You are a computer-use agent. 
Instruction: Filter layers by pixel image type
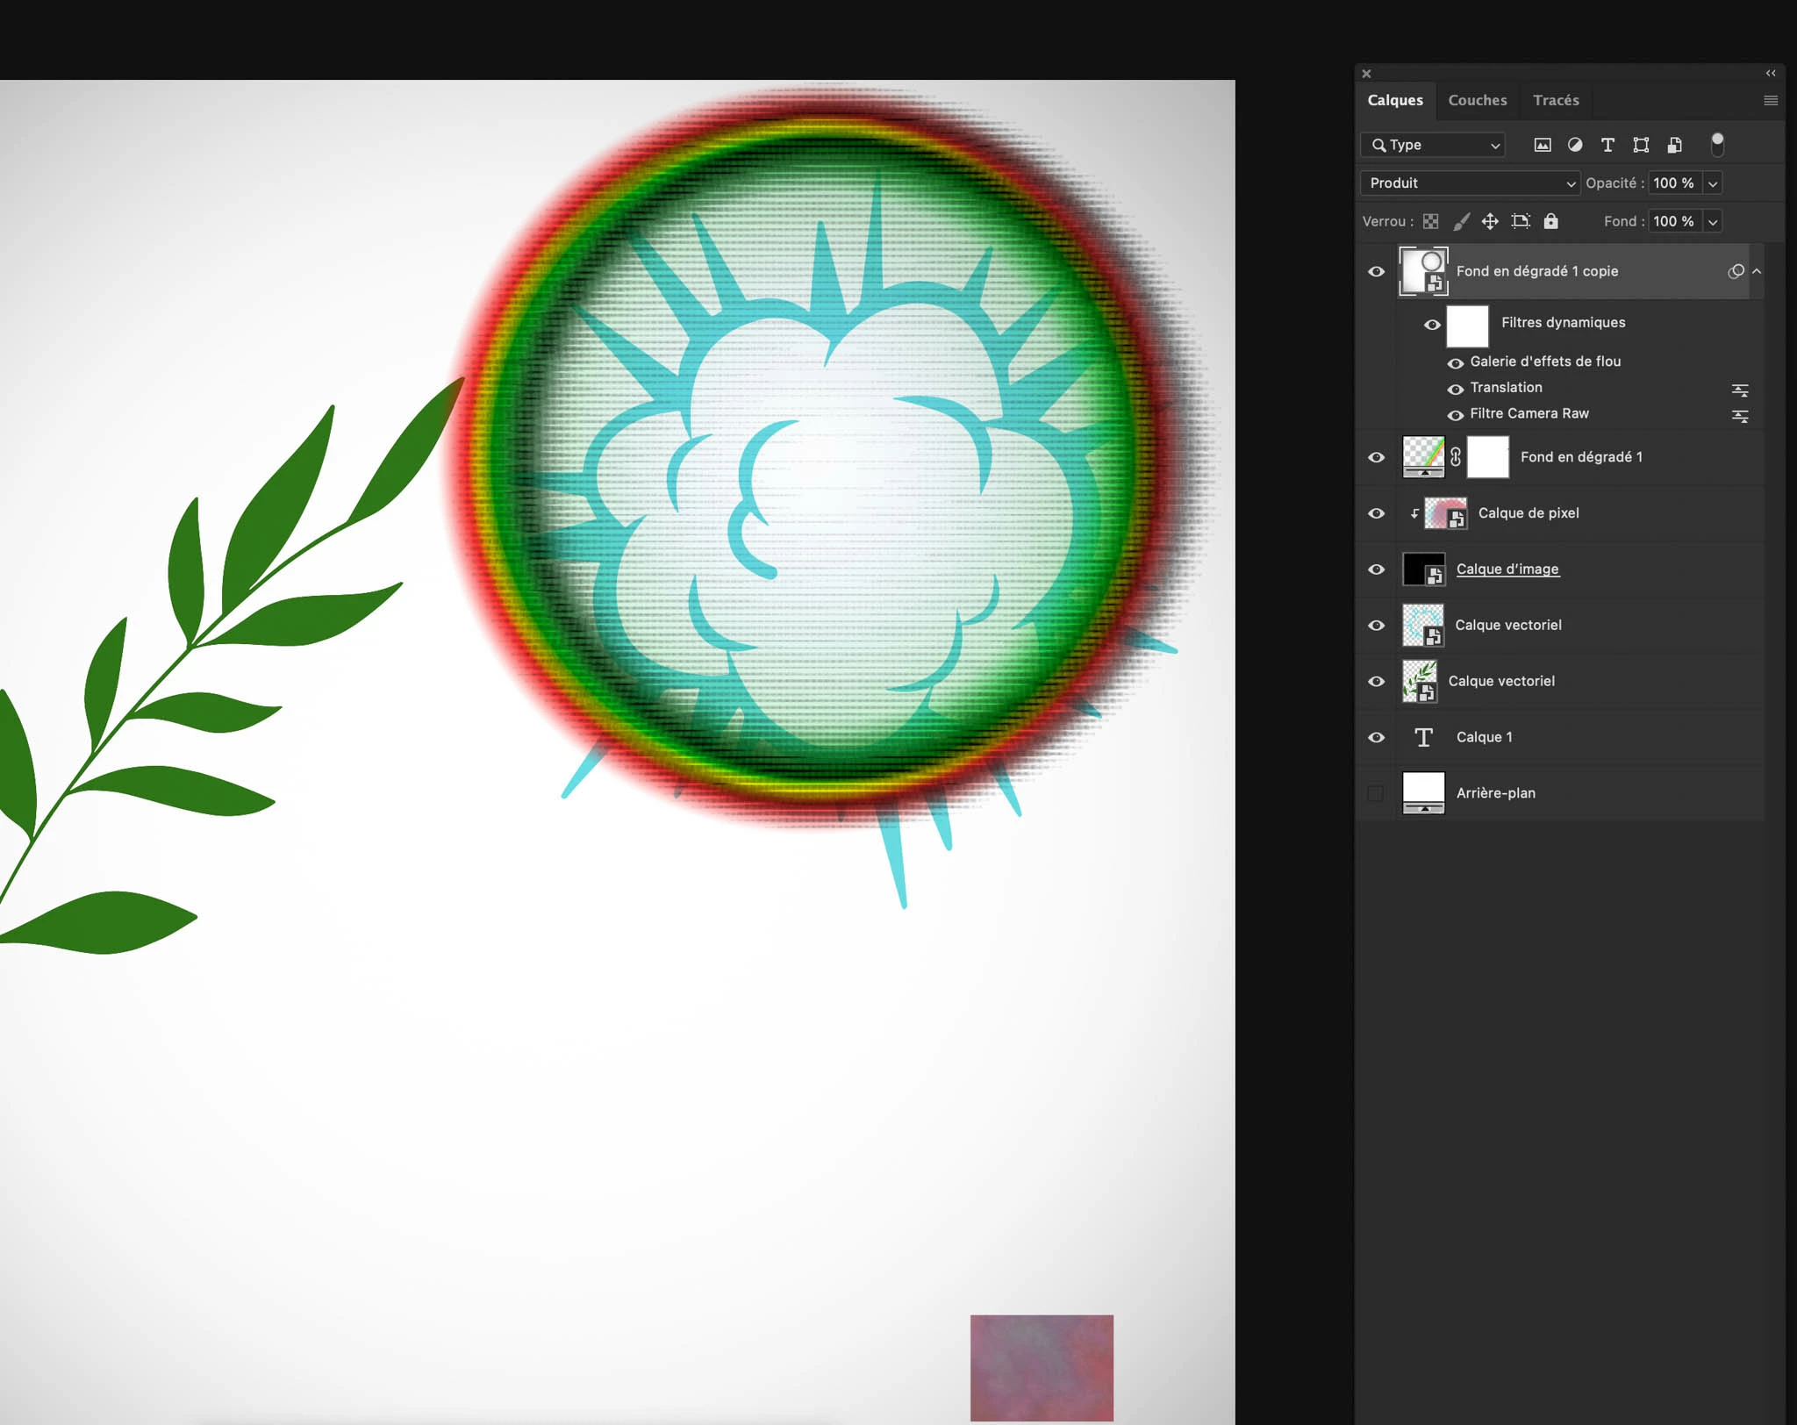pos(1542,145)
